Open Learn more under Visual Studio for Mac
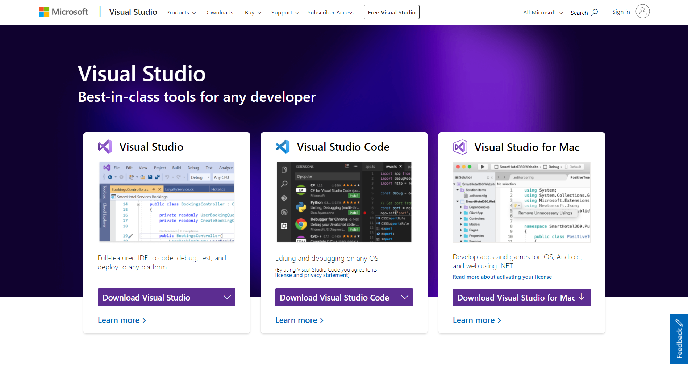 click(477, 320)
